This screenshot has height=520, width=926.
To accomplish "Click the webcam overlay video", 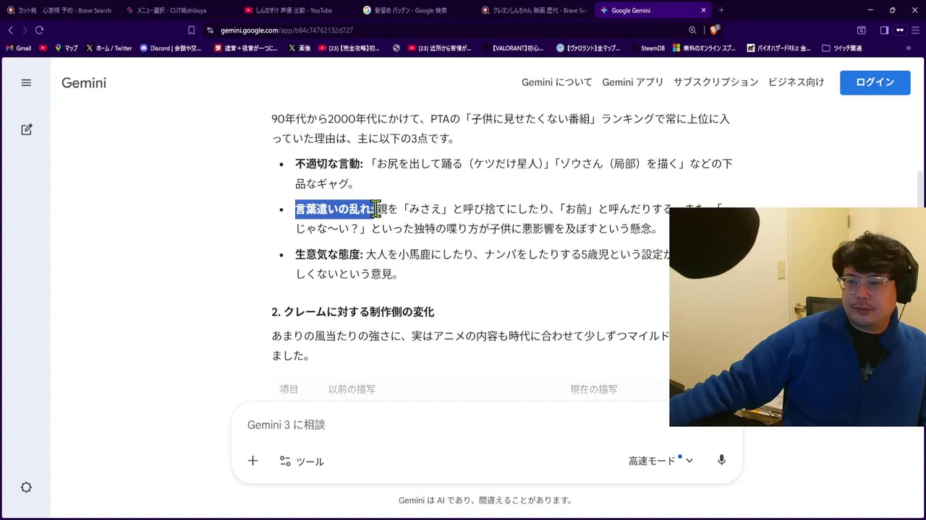I will 797,317.
